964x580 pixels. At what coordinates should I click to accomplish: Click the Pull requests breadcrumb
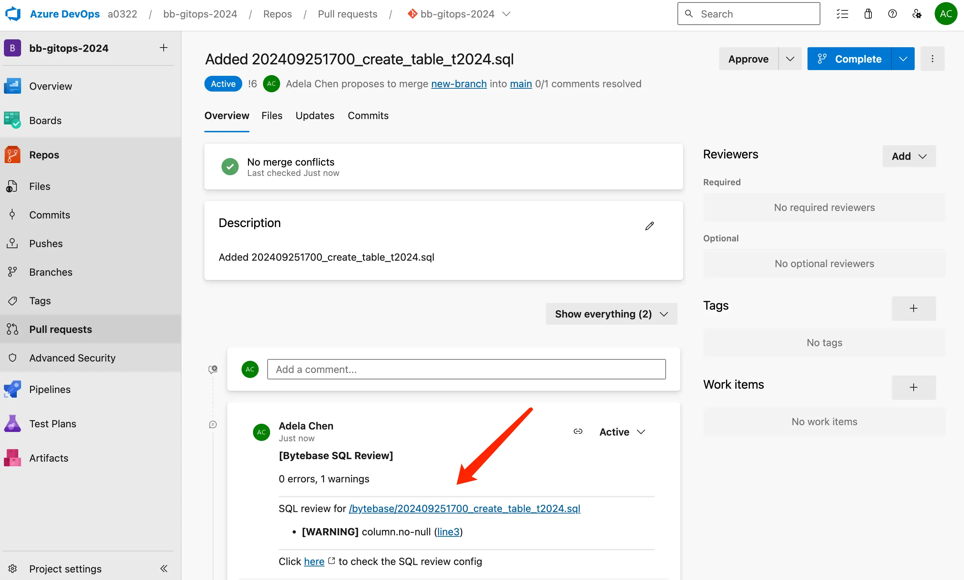(348, 14)
